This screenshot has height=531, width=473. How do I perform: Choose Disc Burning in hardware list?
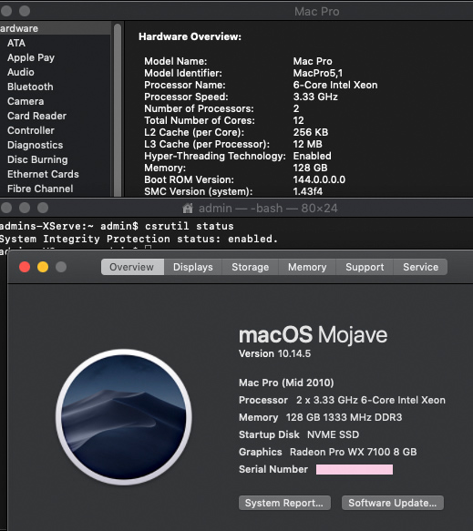click(x=37, y=159)
